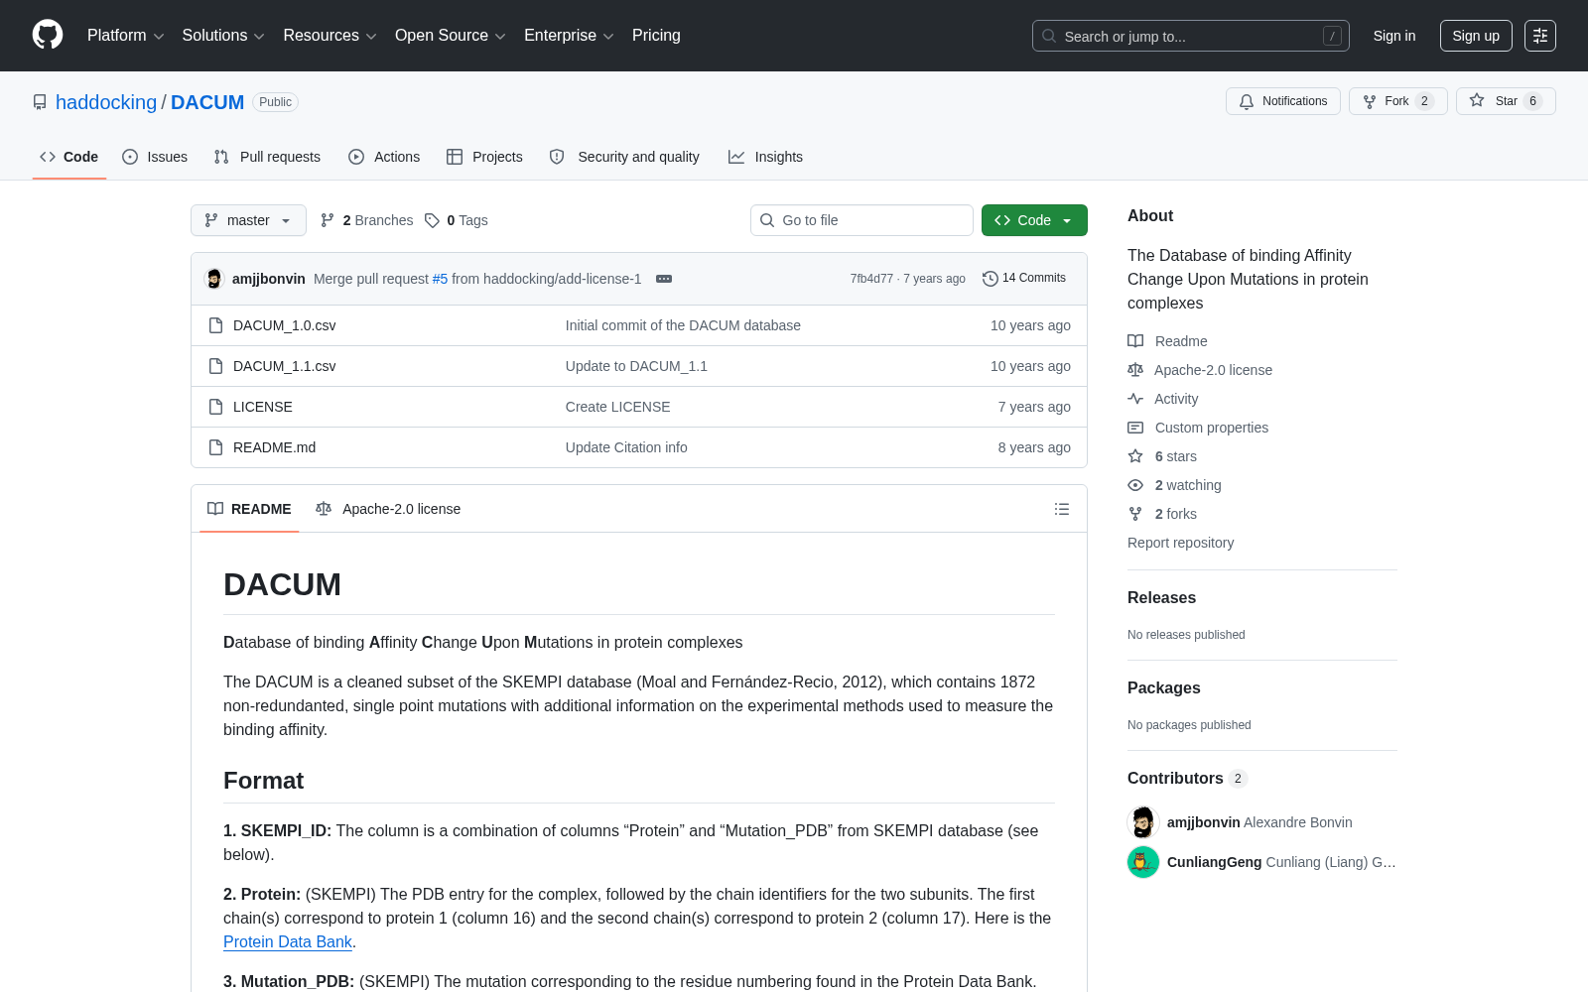Open the Readme link in About

point(1167,341)
